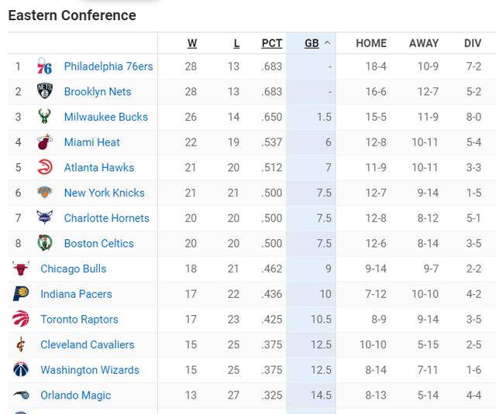Click the Eastern Conference heading
The width and height of the screenshot is (496, 414).
(71, 15)
